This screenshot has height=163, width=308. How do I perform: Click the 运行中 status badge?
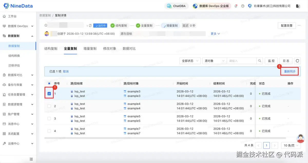click(100, 25)
